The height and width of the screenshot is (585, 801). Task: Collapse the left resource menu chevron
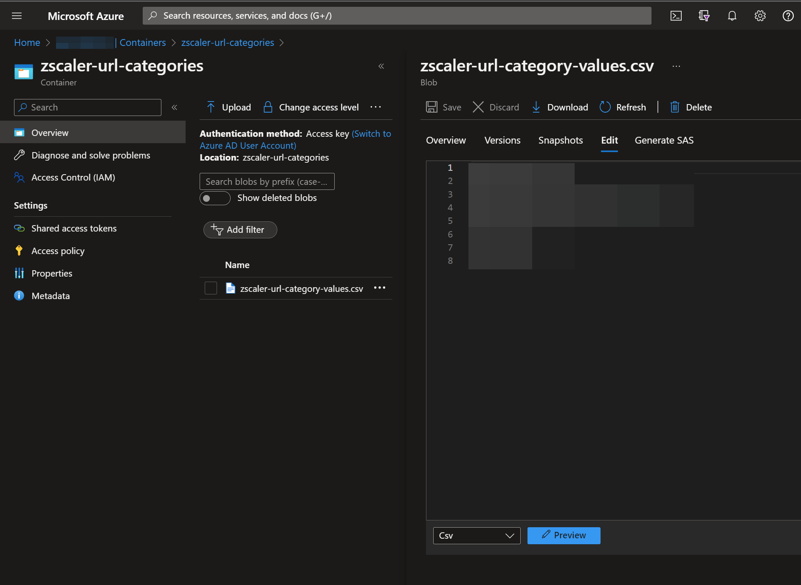174,107
